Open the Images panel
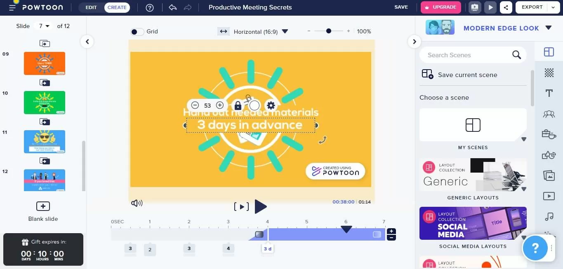Screen dimensions: 563x269 (x=549, y=175)
